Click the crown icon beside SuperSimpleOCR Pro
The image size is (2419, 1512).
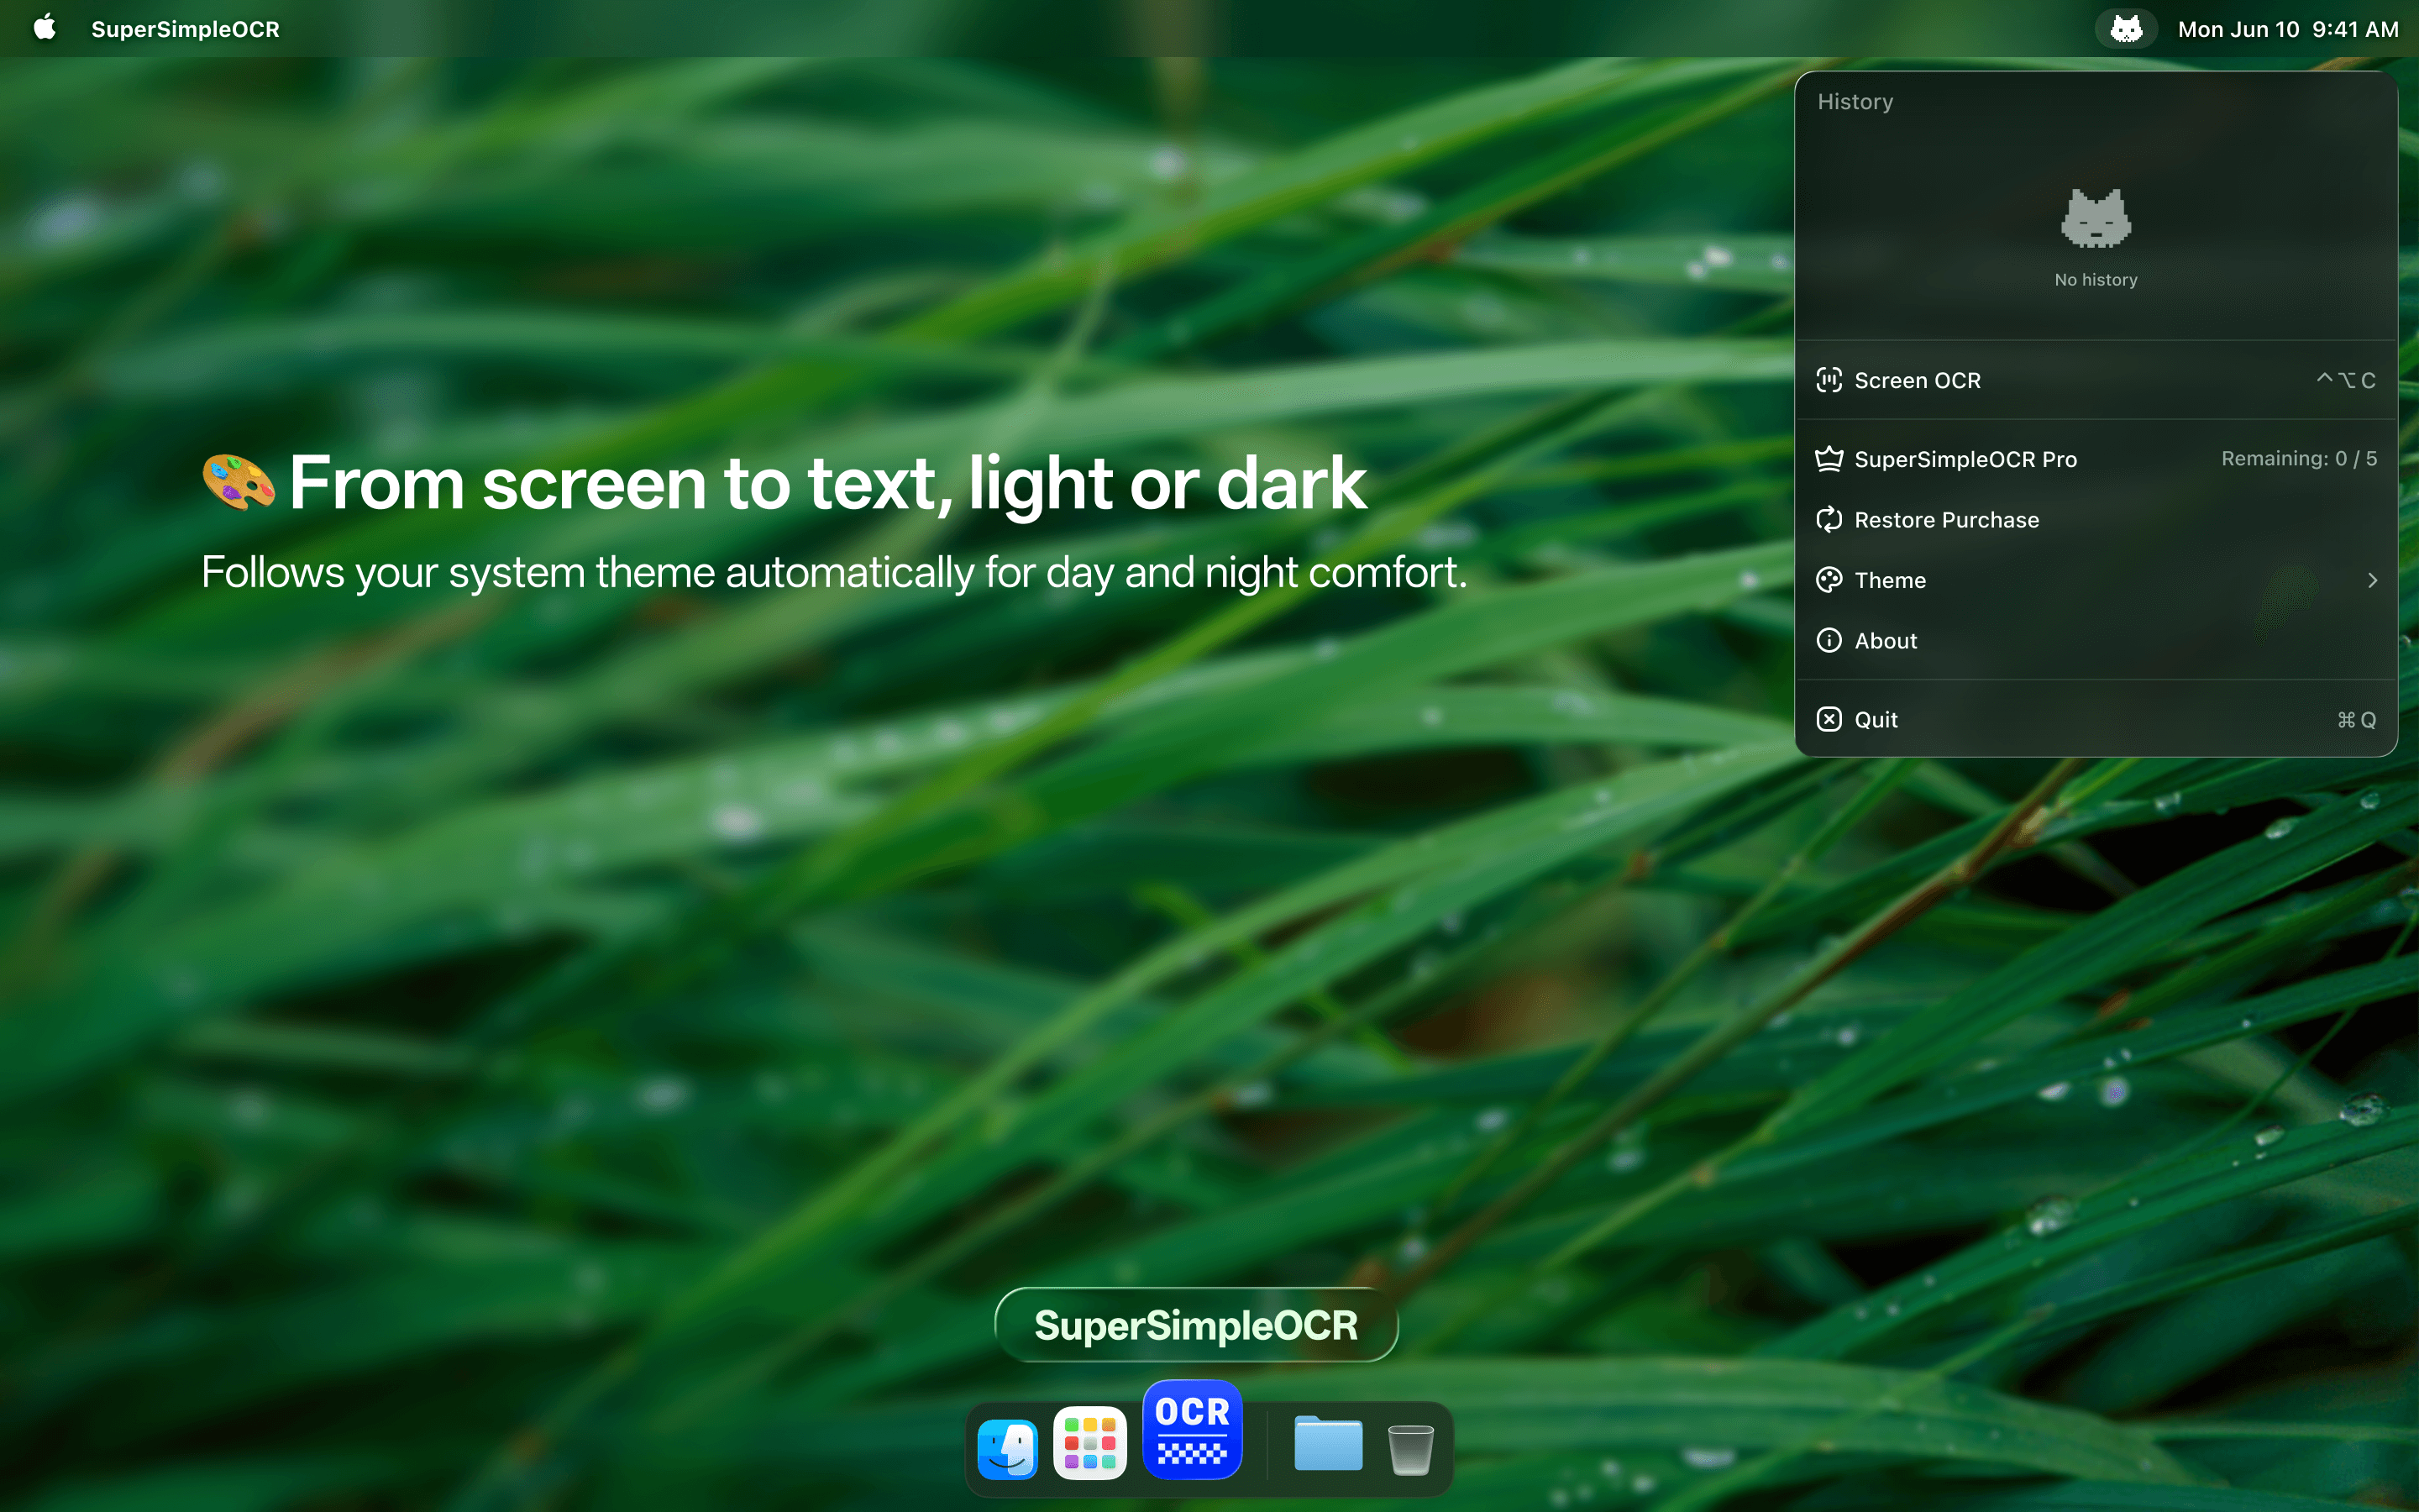point(1830,458)
